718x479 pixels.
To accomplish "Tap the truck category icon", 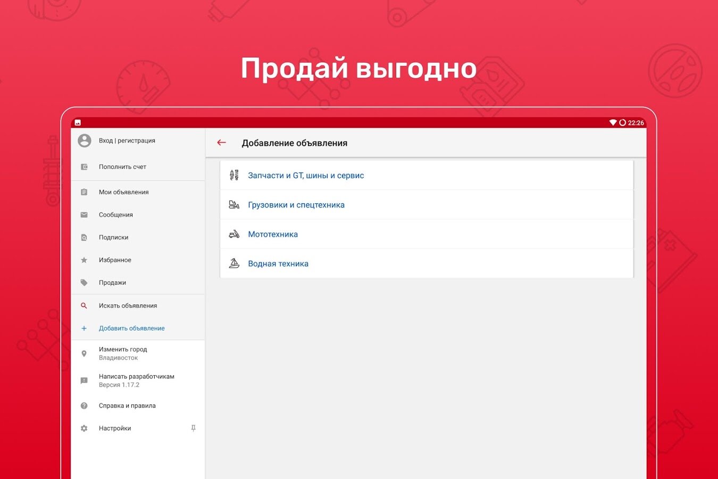I will tap(234, 204).
